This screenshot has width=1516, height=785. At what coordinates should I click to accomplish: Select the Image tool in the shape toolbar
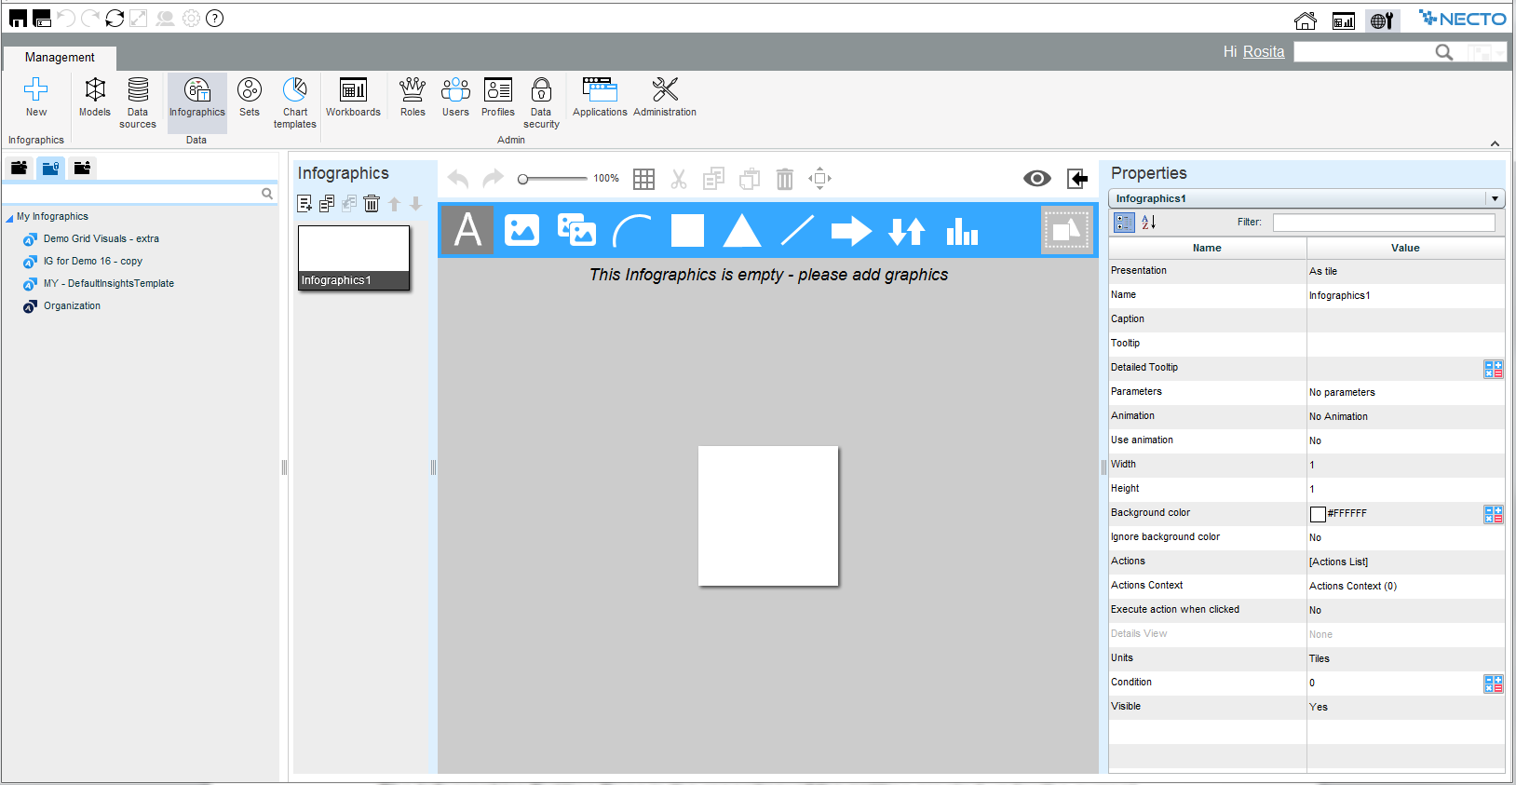tap(521, 230)
